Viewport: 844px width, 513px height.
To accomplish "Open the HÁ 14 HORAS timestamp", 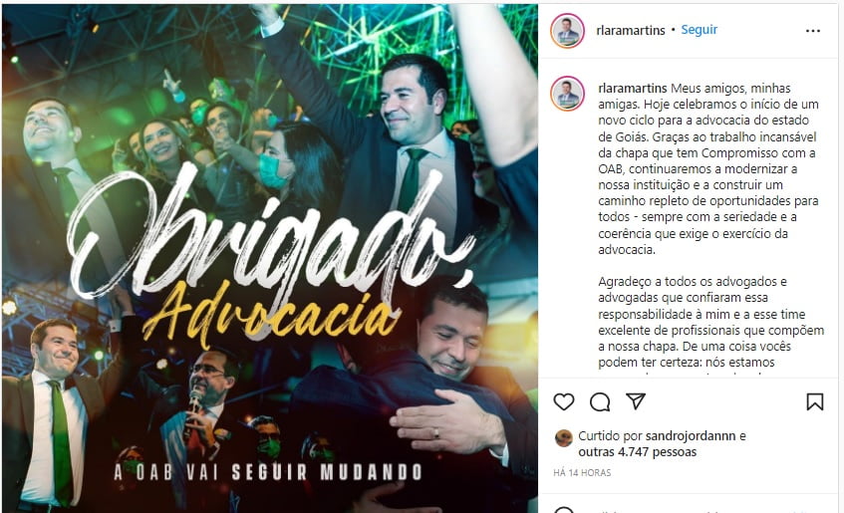I will click(x=582, y=472).
